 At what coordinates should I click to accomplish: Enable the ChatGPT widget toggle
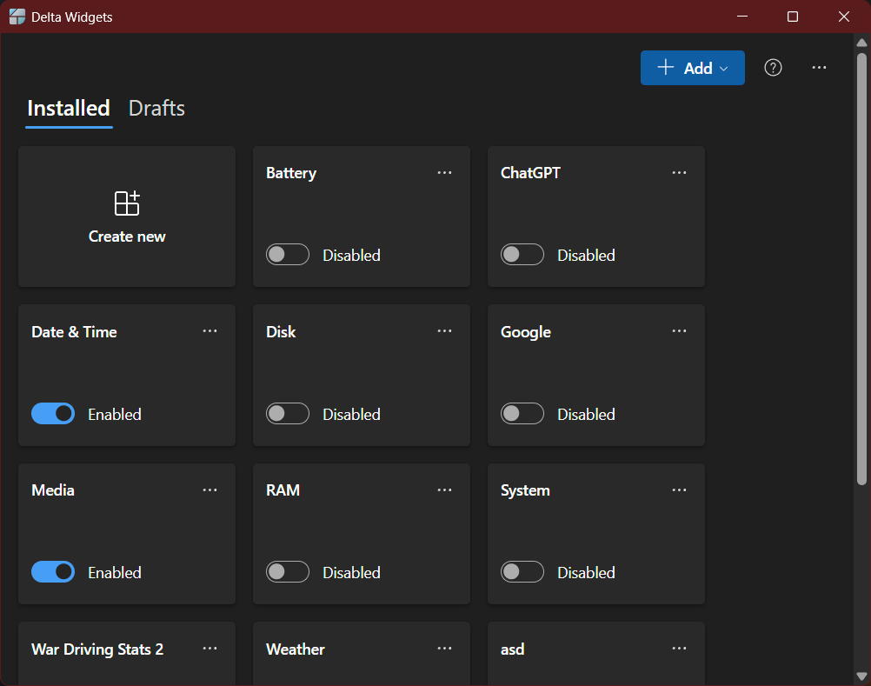click(522, 255)
